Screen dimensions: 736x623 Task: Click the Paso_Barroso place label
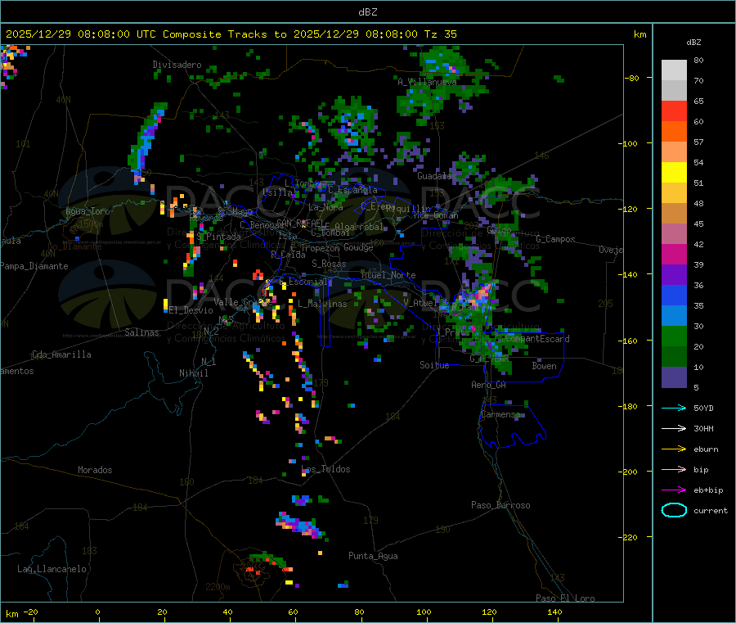click(x=500, y=505)
